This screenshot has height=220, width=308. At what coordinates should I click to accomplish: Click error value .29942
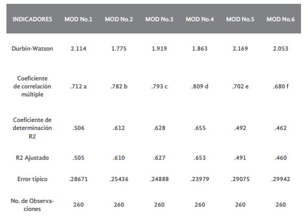(281, 179)
